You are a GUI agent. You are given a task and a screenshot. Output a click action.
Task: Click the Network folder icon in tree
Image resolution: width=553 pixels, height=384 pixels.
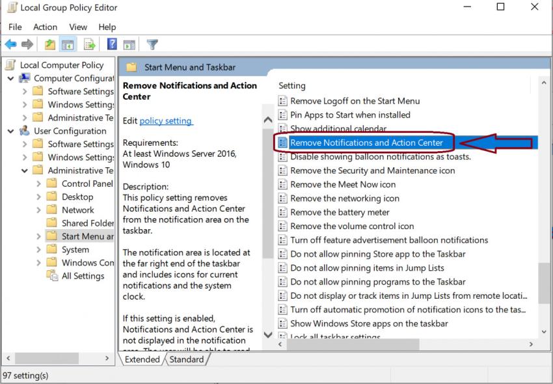pos(52,210)
